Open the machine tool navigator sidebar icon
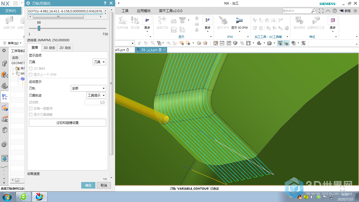This screenshot has height=202, width=359. point(4,119)
